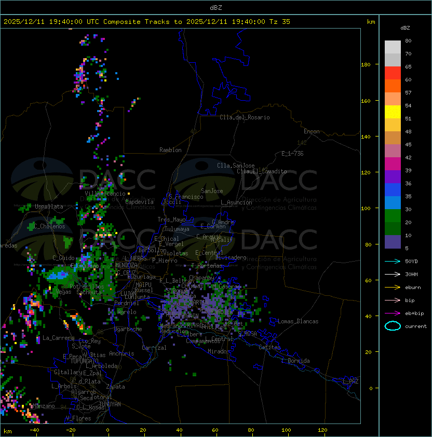Click the magenta eb+bip arrow in legend
This screenshot has height=437, width=432.
point(393,313)
